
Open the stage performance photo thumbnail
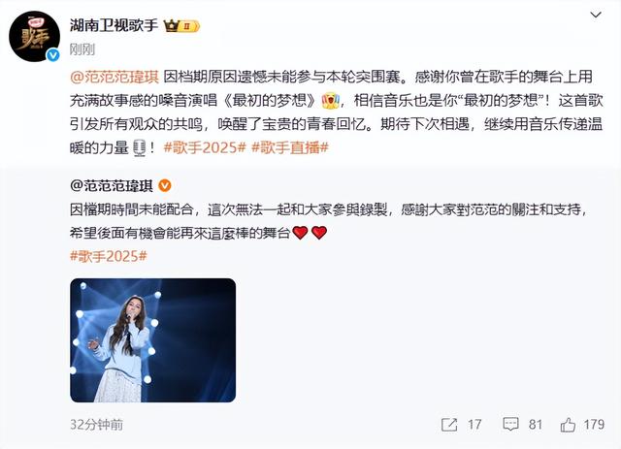click(153, 340)
